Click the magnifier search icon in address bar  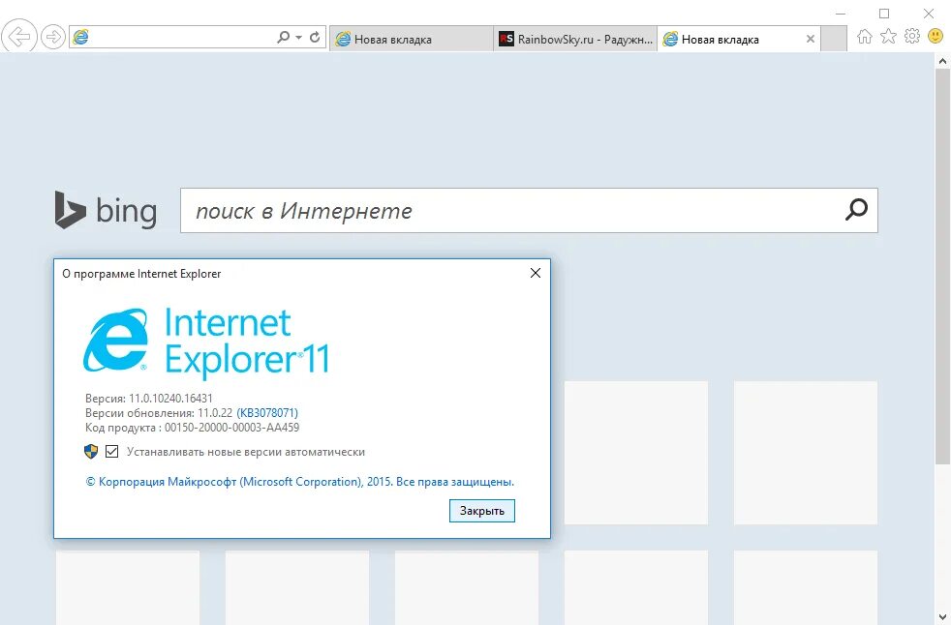[x=283, y=37]
